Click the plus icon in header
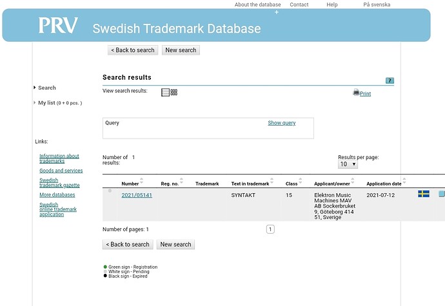Viewport: 445px width, 306px height. click(277, 12)
